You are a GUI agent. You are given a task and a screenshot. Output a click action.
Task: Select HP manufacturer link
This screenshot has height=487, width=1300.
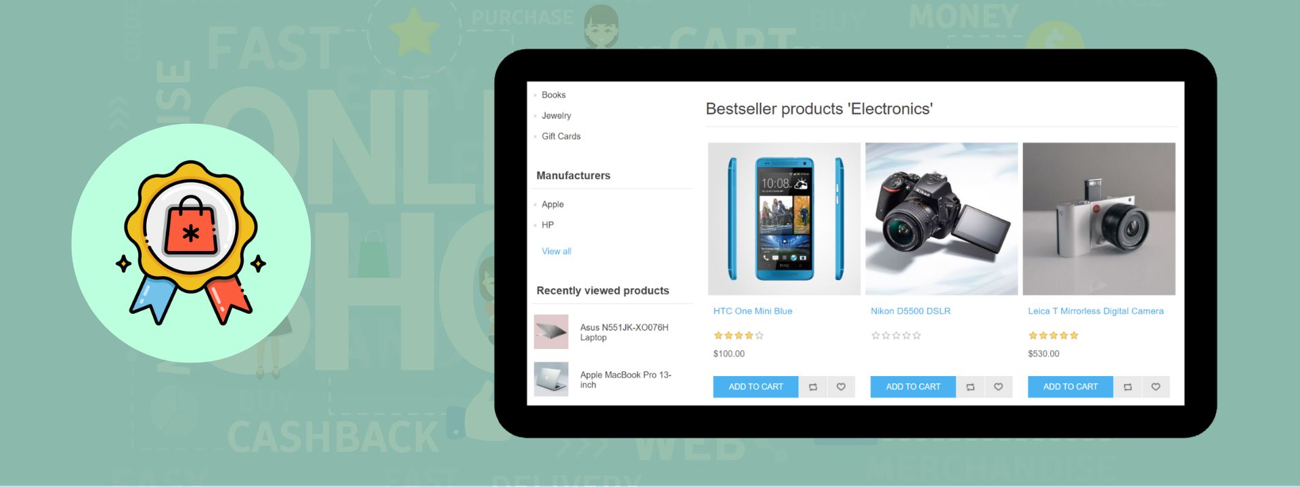click(x=547, y=225)
